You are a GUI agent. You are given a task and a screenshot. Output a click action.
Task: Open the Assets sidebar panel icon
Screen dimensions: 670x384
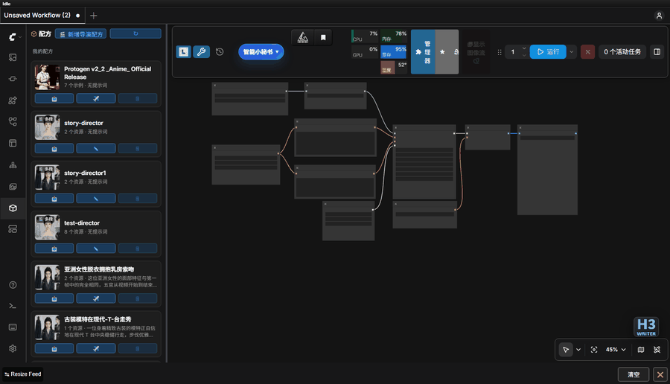pyautogui.click(x=13, y=57)
